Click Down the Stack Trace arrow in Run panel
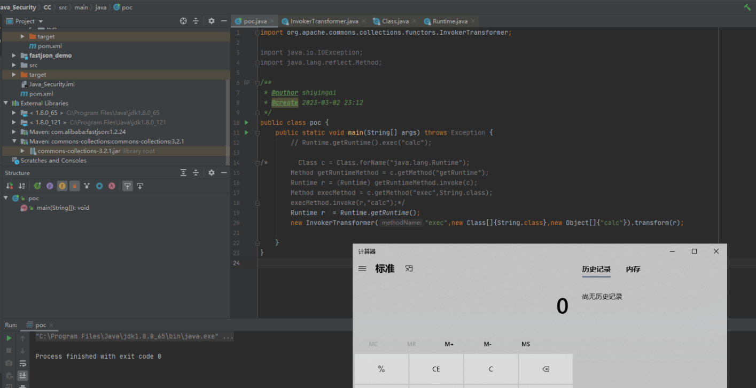This screenshot has width=756, height=388. 22,351
